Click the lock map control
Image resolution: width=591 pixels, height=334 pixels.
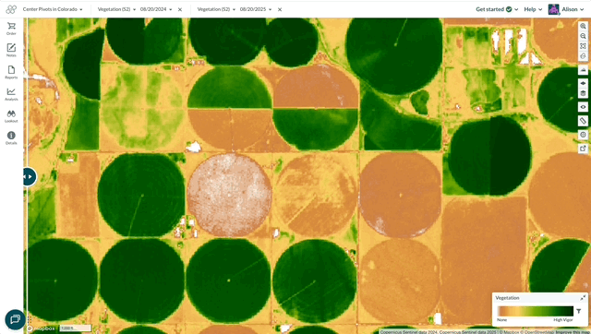point(583,55)
